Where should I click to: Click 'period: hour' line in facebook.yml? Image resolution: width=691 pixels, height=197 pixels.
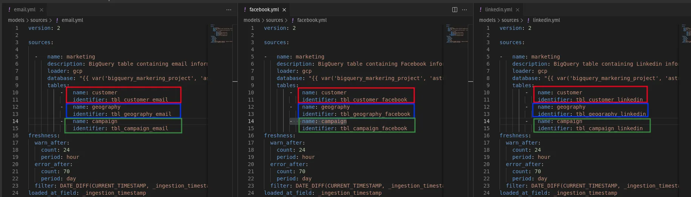(296, 157)
